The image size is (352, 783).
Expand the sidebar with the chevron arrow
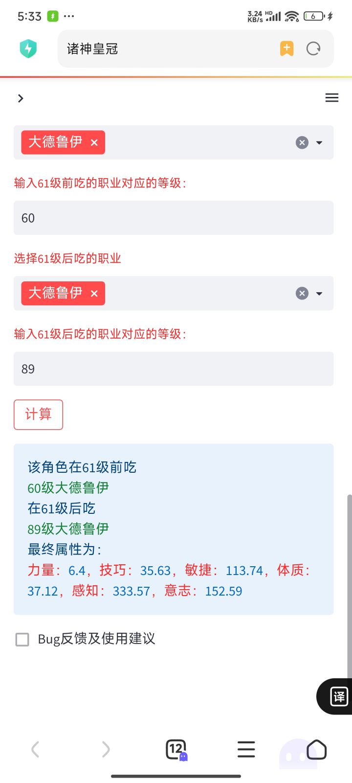tap(21, 98)
